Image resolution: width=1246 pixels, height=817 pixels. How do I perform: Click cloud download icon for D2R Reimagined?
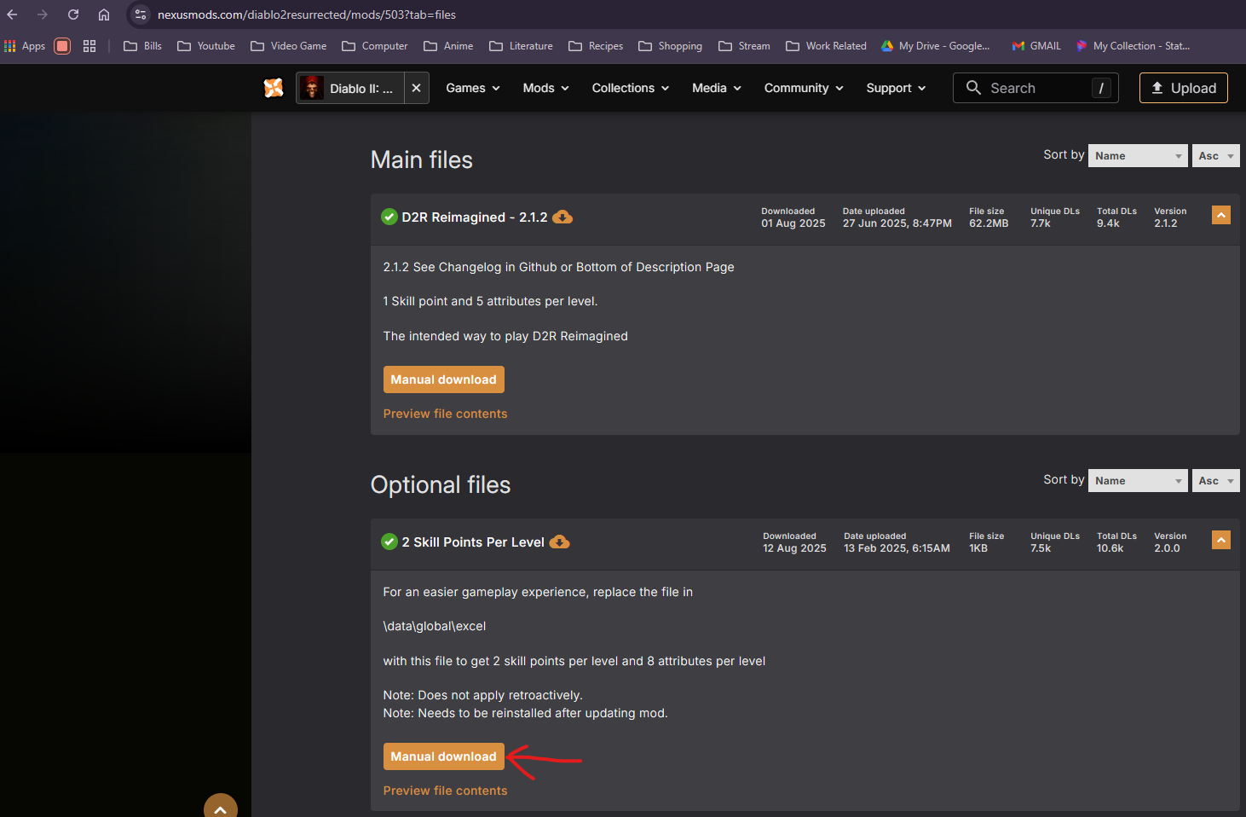[x=562, y=217]
